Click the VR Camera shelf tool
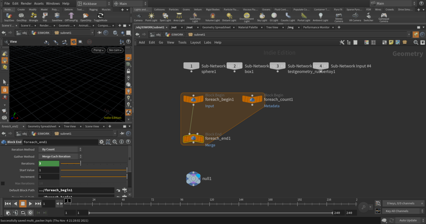426x224 pixels. click(355, 17)
